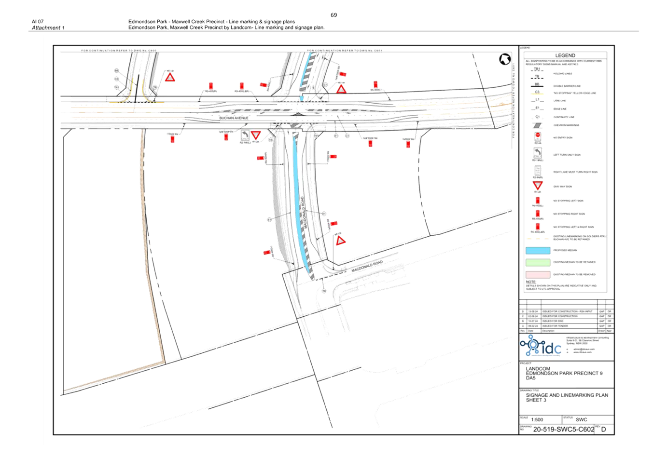Click the 'Attachment 1' header text
The image size is (667, 471).
(48, 28)
